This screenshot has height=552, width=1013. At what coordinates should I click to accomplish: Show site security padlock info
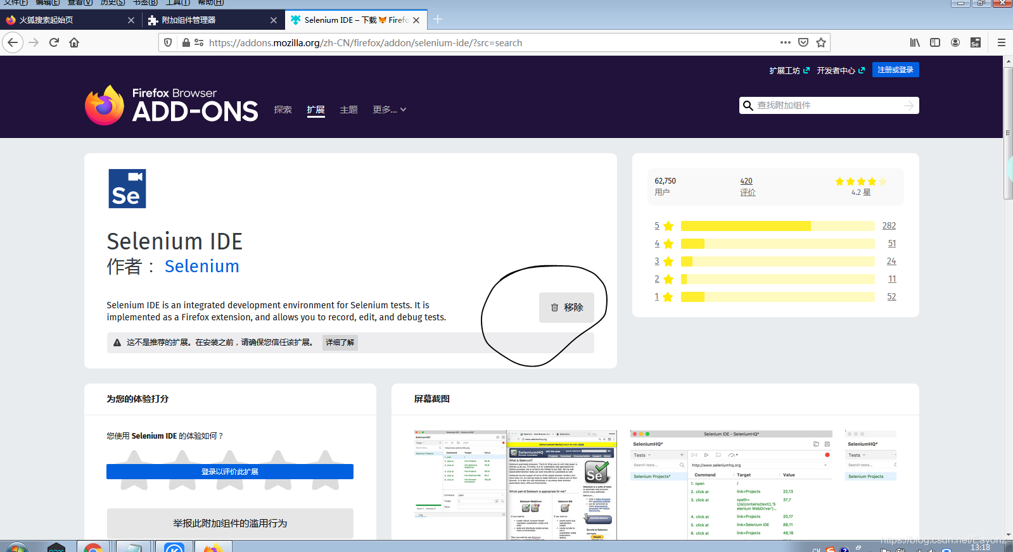click(186, 42)
